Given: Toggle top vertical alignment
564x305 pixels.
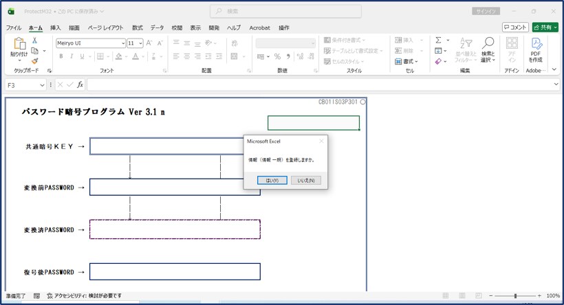Looking at the screenshot, I should pos(176,43).
